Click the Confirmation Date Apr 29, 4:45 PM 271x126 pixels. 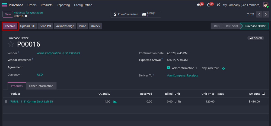coord(177,53)
